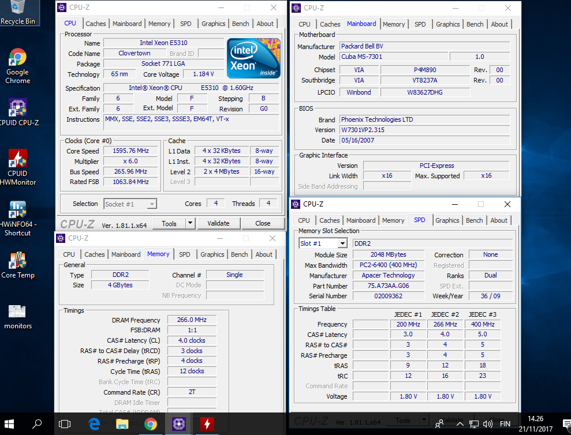This screenshot has height=435, width=571.
Task: Click the CPU-Z icon in the CPU window title bar
Action: point(62,7)
